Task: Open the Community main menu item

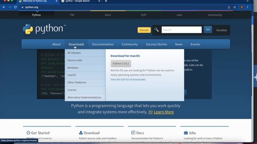Action: pyautogui.click(x=130, y=44)
